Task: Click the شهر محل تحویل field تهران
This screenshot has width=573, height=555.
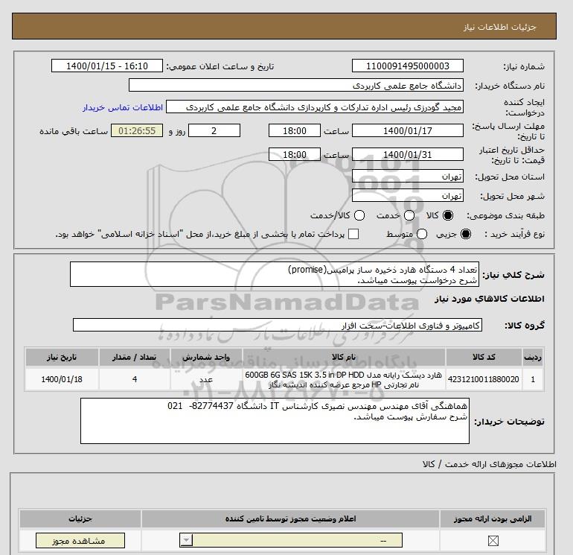Action: (x=408, y=195)
